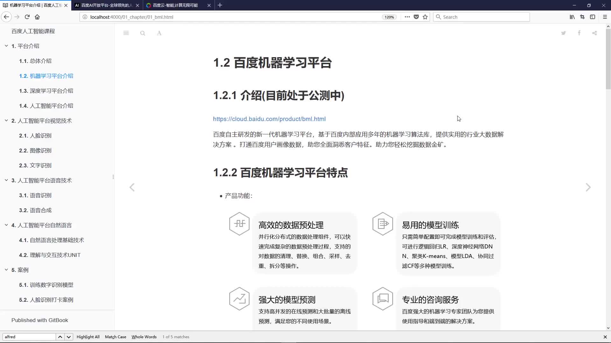Collapse chapter 2 人工智能平台视觉技术
The width and height of the screenshot is (611, 343).
(6, 121)
